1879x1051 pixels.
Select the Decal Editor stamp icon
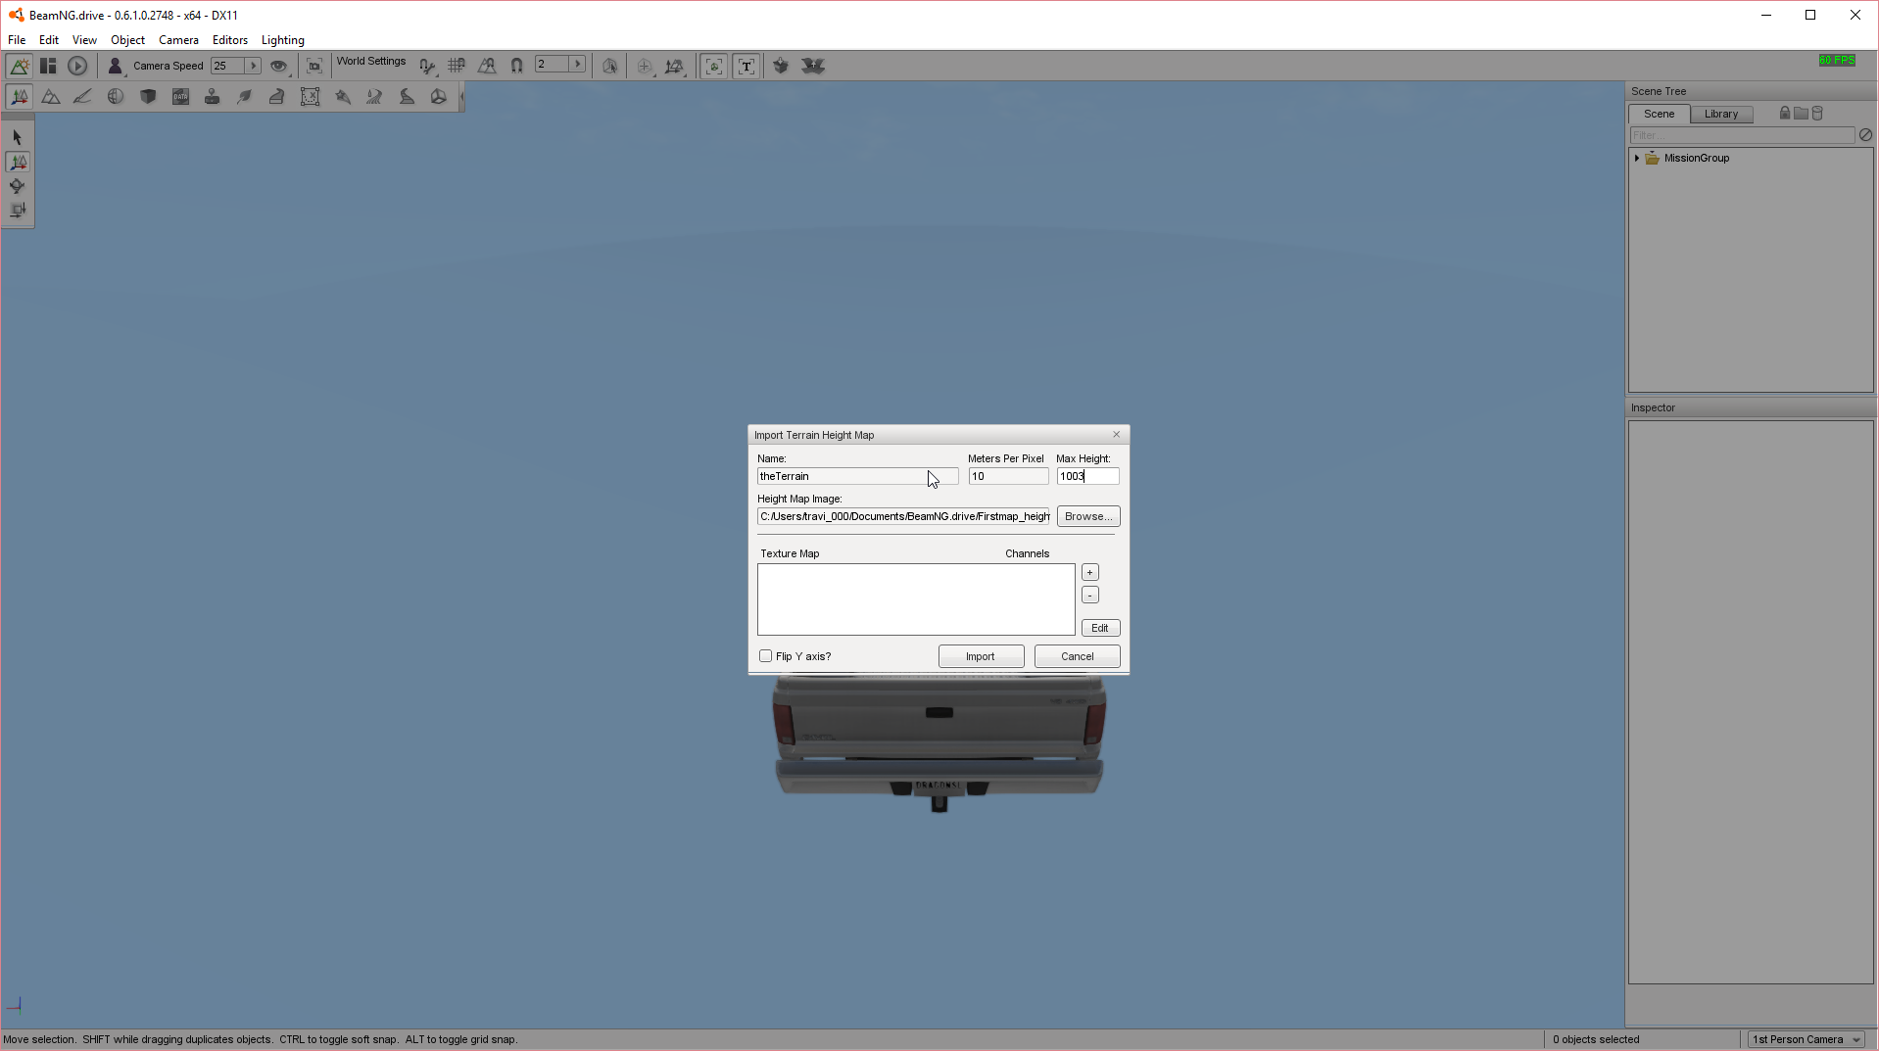click(x=213, y=97)
